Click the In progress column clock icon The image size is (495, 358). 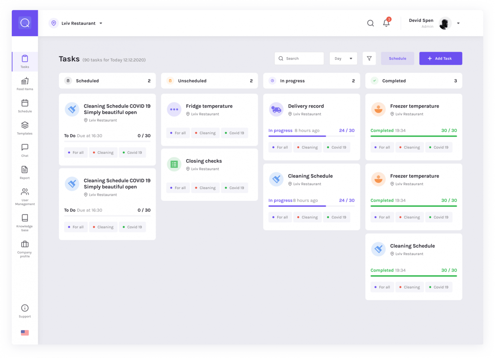pos(272,81)
